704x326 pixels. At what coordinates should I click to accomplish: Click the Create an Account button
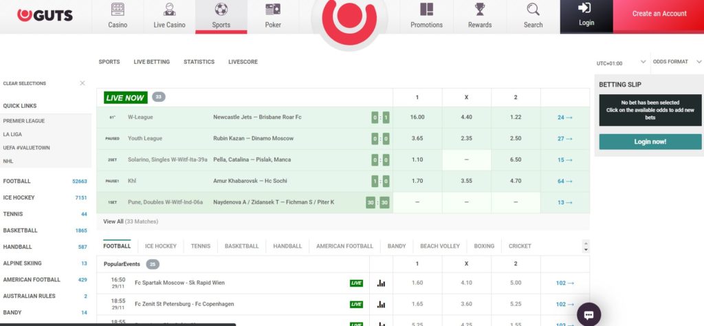pyautogui.click(x=659, y=14)
